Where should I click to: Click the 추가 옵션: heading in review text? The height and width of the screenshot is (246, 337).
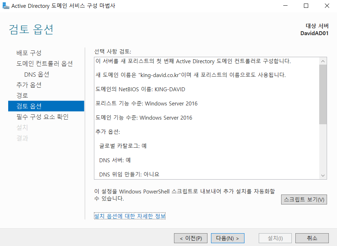(x=108, y=132)
